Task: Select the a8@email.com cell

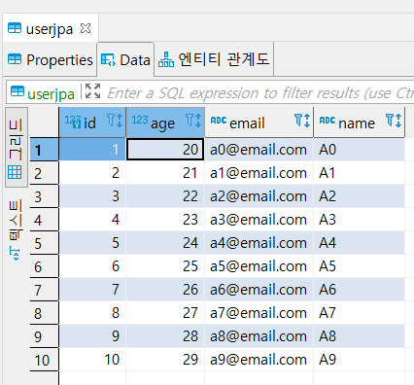Action: point(259,336)
